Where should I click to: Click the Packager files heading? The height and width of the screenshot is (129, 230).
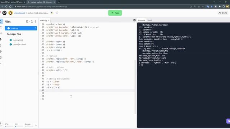pos(14,34)
